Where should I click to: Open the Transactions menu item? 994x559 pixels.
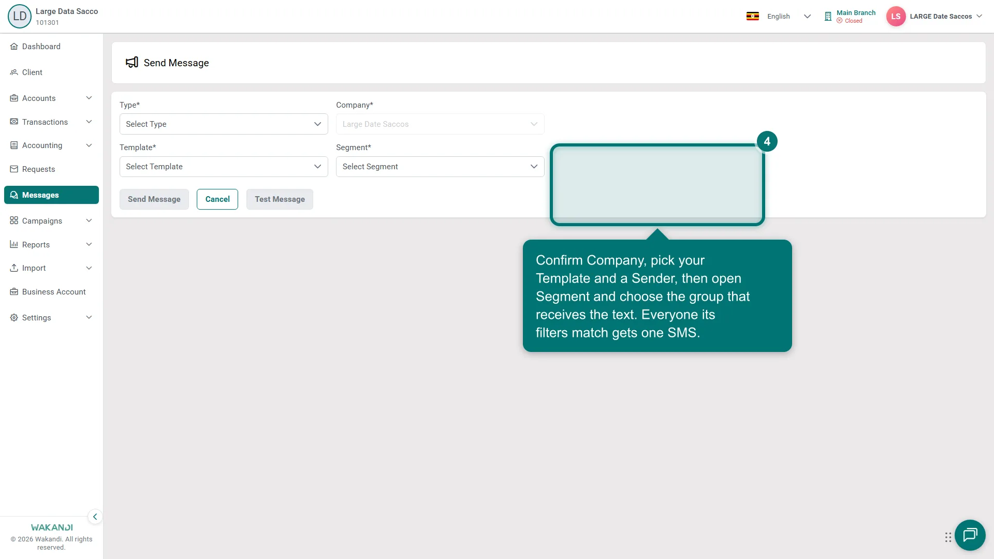(51, 122)
